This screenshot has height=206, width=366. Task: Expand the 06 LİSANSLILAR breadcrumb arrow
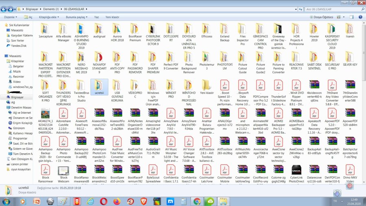pyautogui.click(x=86, y=9)
